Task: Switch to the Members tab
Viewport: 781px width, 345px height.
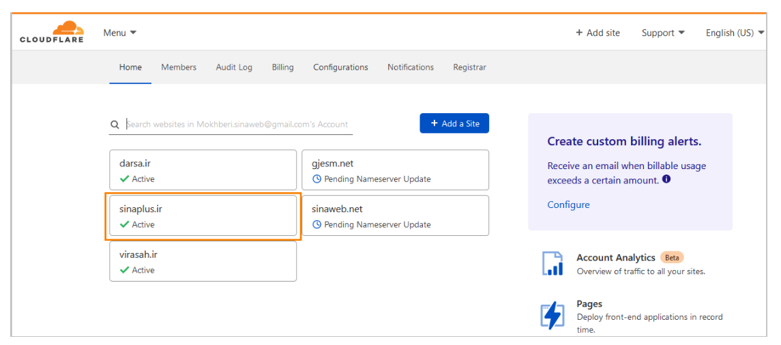Action: (179, 67)
